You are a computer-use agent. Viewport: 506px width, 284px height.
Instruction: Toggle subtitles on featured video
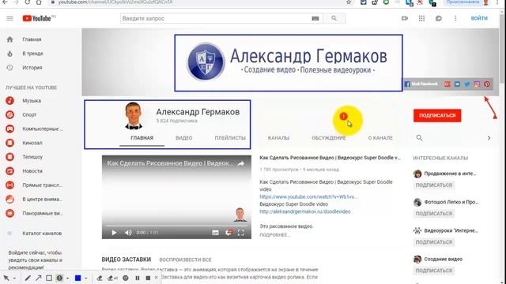point(215,233)
